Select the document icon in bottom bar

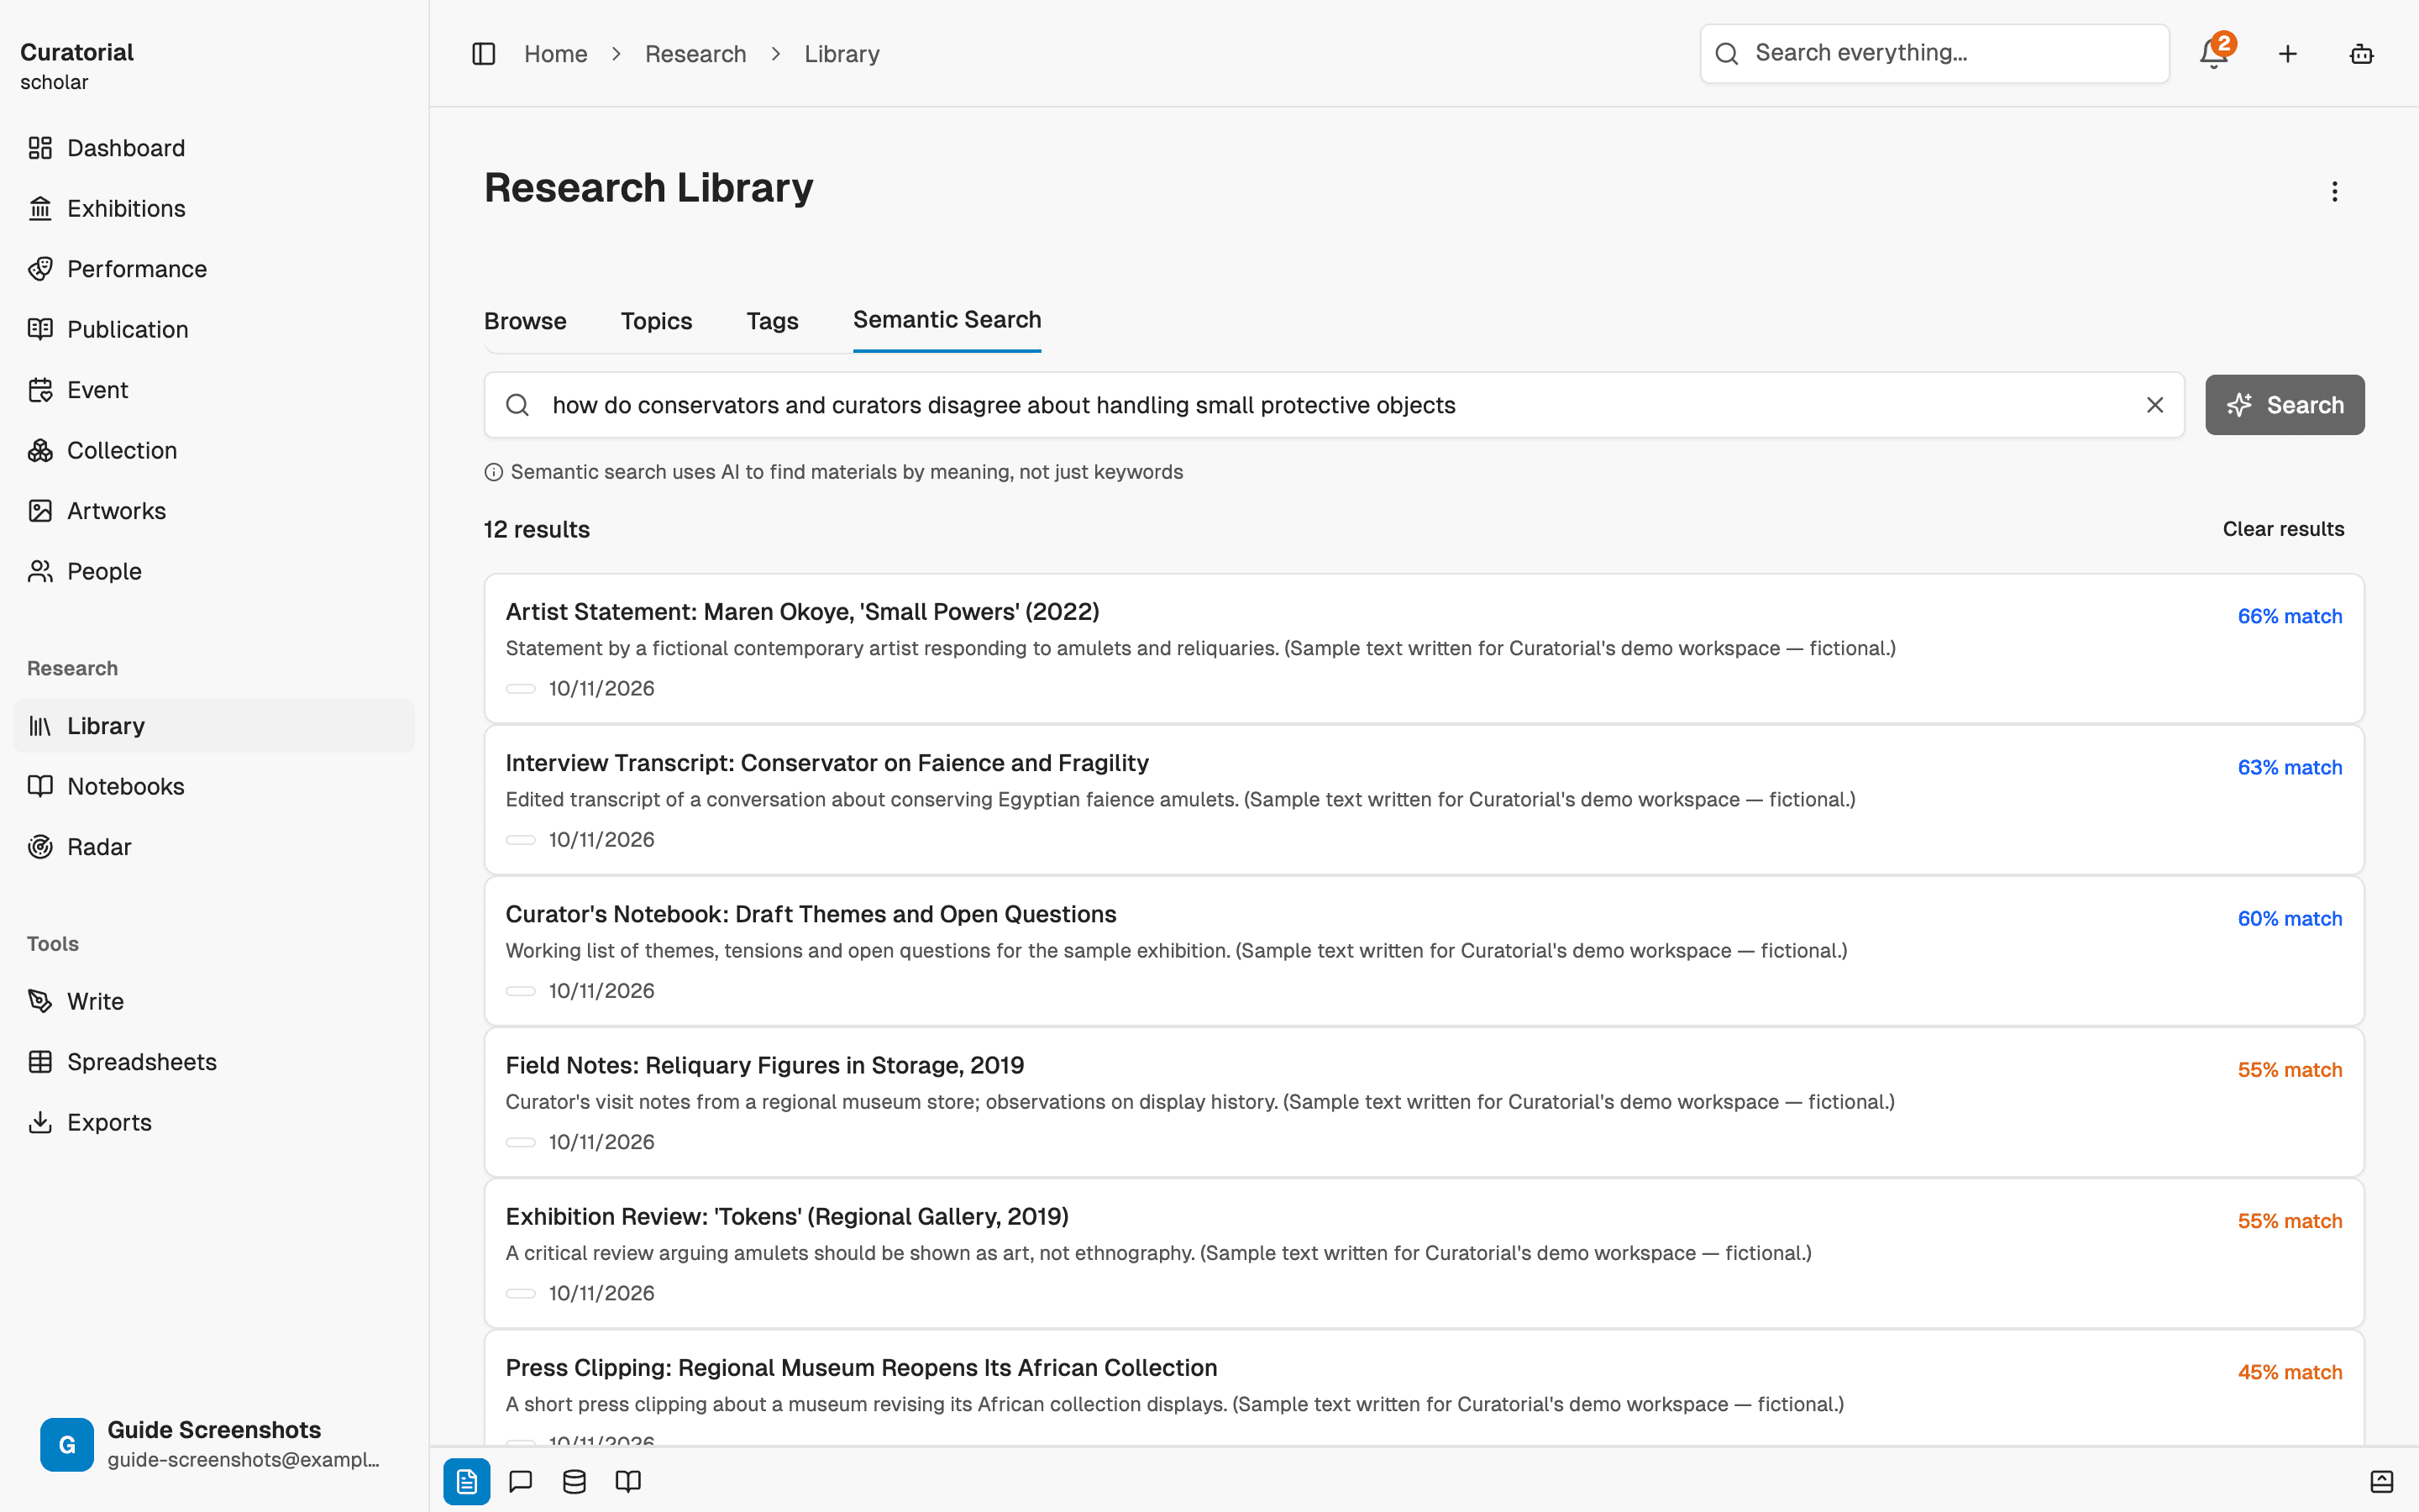[x=467, y=1481]
